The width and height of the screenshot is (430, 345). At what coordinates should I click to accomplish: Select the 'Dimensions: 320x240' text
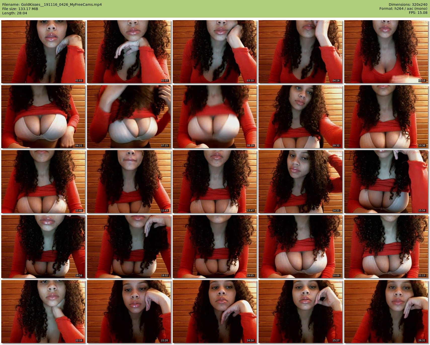click(408, 5)
